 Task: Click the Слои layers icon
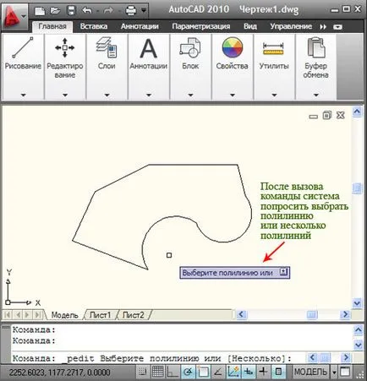[107, 47]
